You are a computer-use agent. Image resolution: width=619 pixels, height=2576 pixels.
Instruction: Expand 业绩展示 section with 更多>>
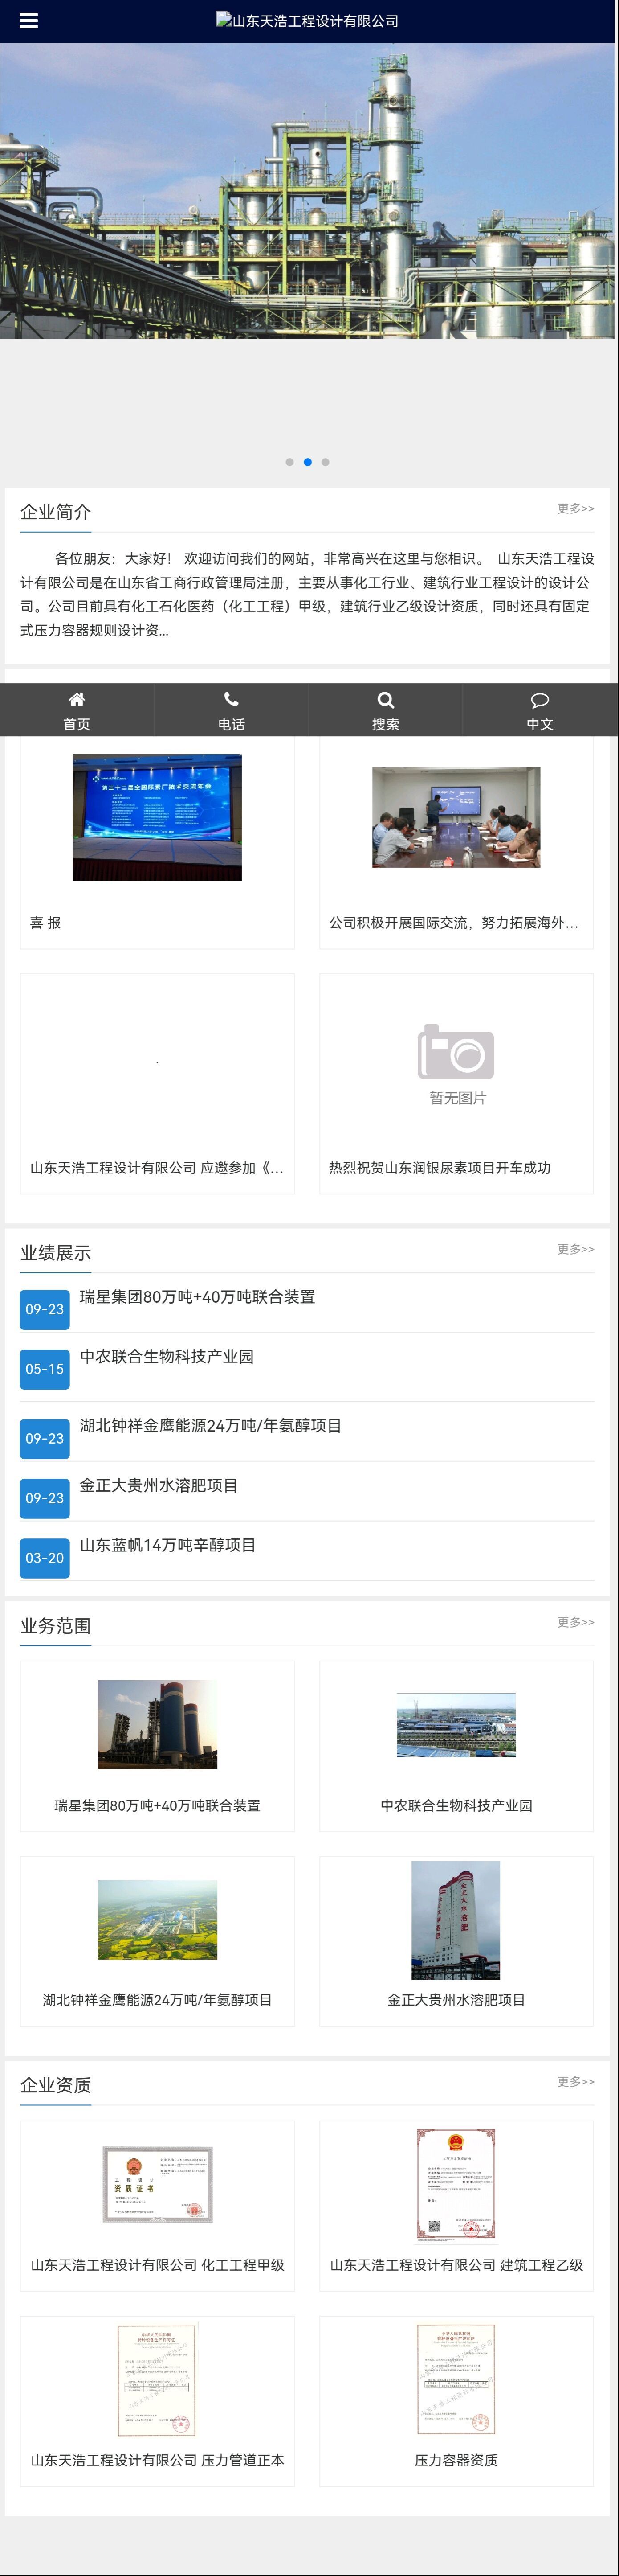coord(575,1249)
